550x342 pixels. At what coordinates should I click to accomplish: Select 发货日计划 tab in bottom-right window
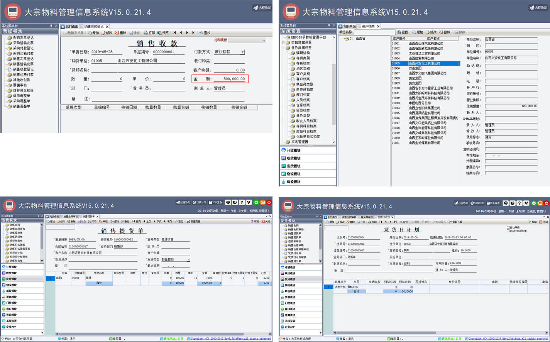[383, 217]
